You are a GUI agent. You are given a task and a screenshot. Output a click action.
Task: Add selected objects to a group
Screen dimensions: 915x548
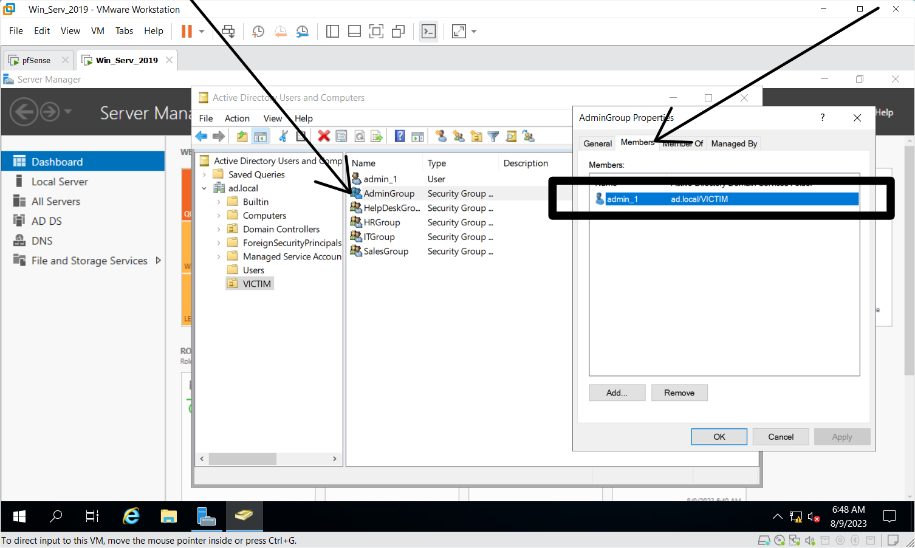[x=529, y=136]
